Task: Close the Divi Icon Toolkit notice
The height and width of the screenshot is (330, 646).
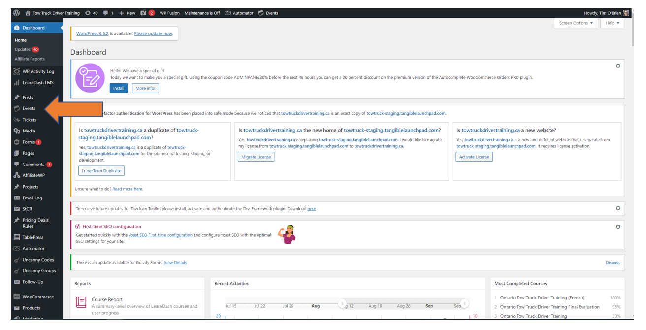Action: (x=618, y=208)
